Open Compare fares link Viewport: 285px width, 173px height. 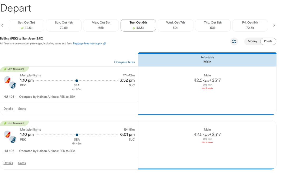[x=125, y=62]
